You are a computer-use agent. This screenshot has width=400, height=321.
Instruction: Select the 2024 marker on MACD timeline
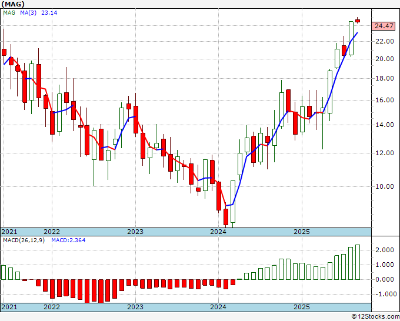pos(218,307)
